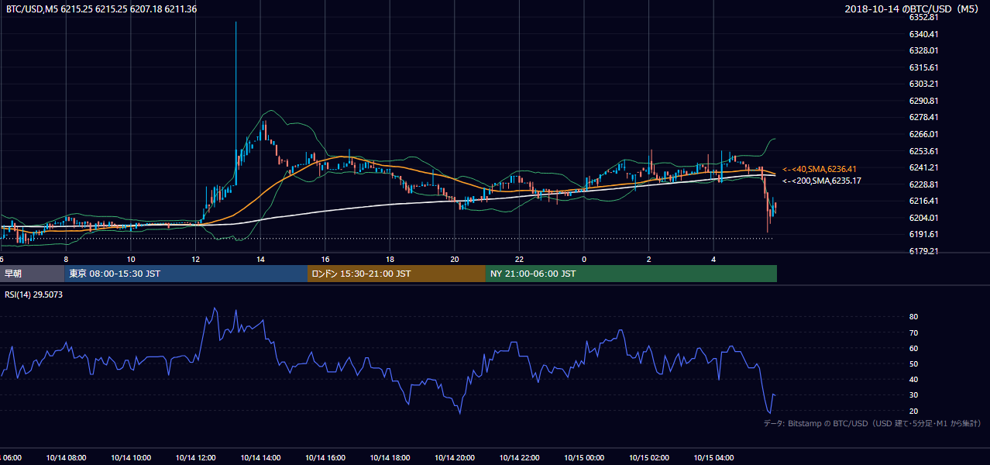The image size is (990, 465).
Task: Click hour label 8 under price chart
Action: coord(66,259)
